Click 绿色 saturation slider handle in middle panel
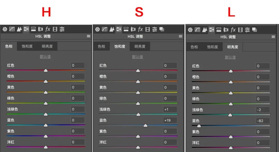The height and width of the screenshot is (152, 279). [x=138, y=103]
